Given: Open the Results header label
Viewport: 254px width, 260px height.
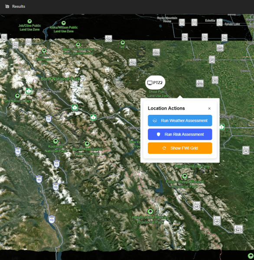Looking at the screenshot, I should coord(19,6).
